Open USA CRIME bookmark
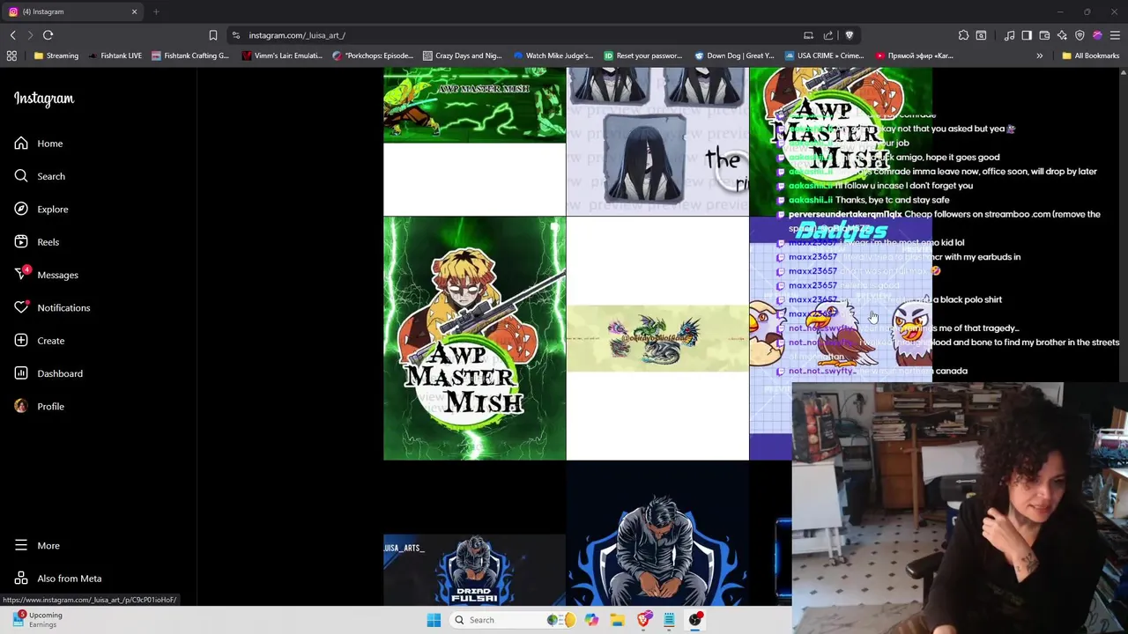The width and height of the screenshot is (1128, 634). 824,55
